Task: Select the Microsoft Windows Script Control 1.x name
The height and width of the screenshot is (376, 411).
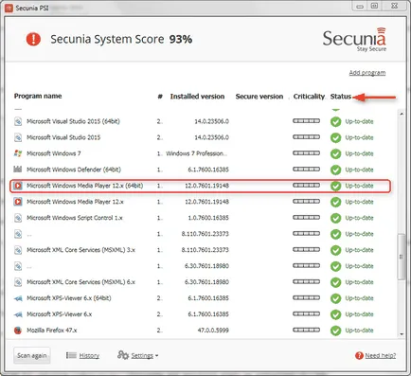Action: coord(75,218)
